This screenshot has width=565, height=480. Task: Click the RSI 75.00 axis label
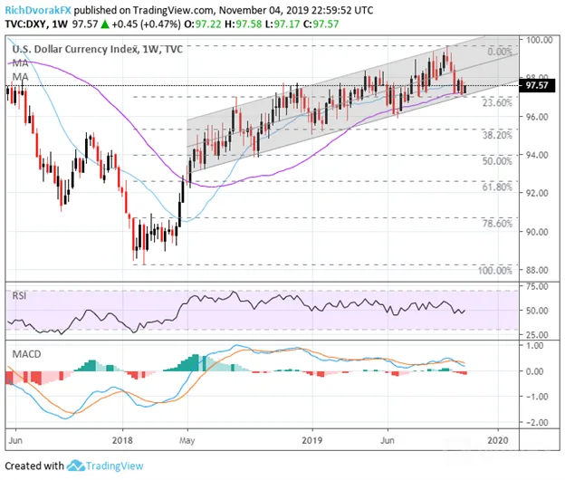(537, 286)
